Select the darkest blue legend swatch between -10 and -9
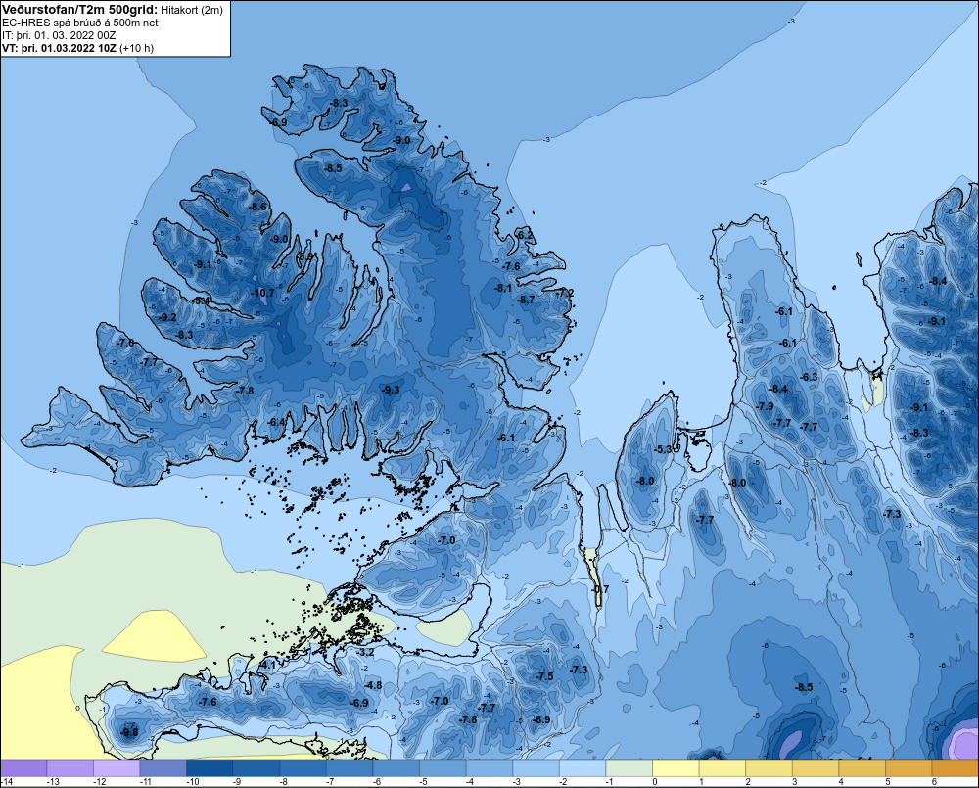 210,768
